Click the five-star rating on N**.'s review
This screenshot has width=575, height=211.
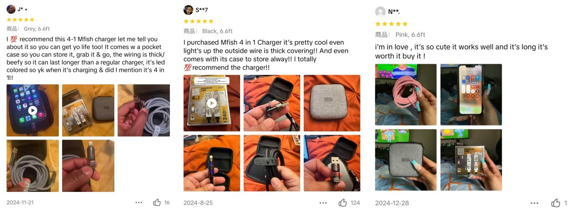coord(391,24)
